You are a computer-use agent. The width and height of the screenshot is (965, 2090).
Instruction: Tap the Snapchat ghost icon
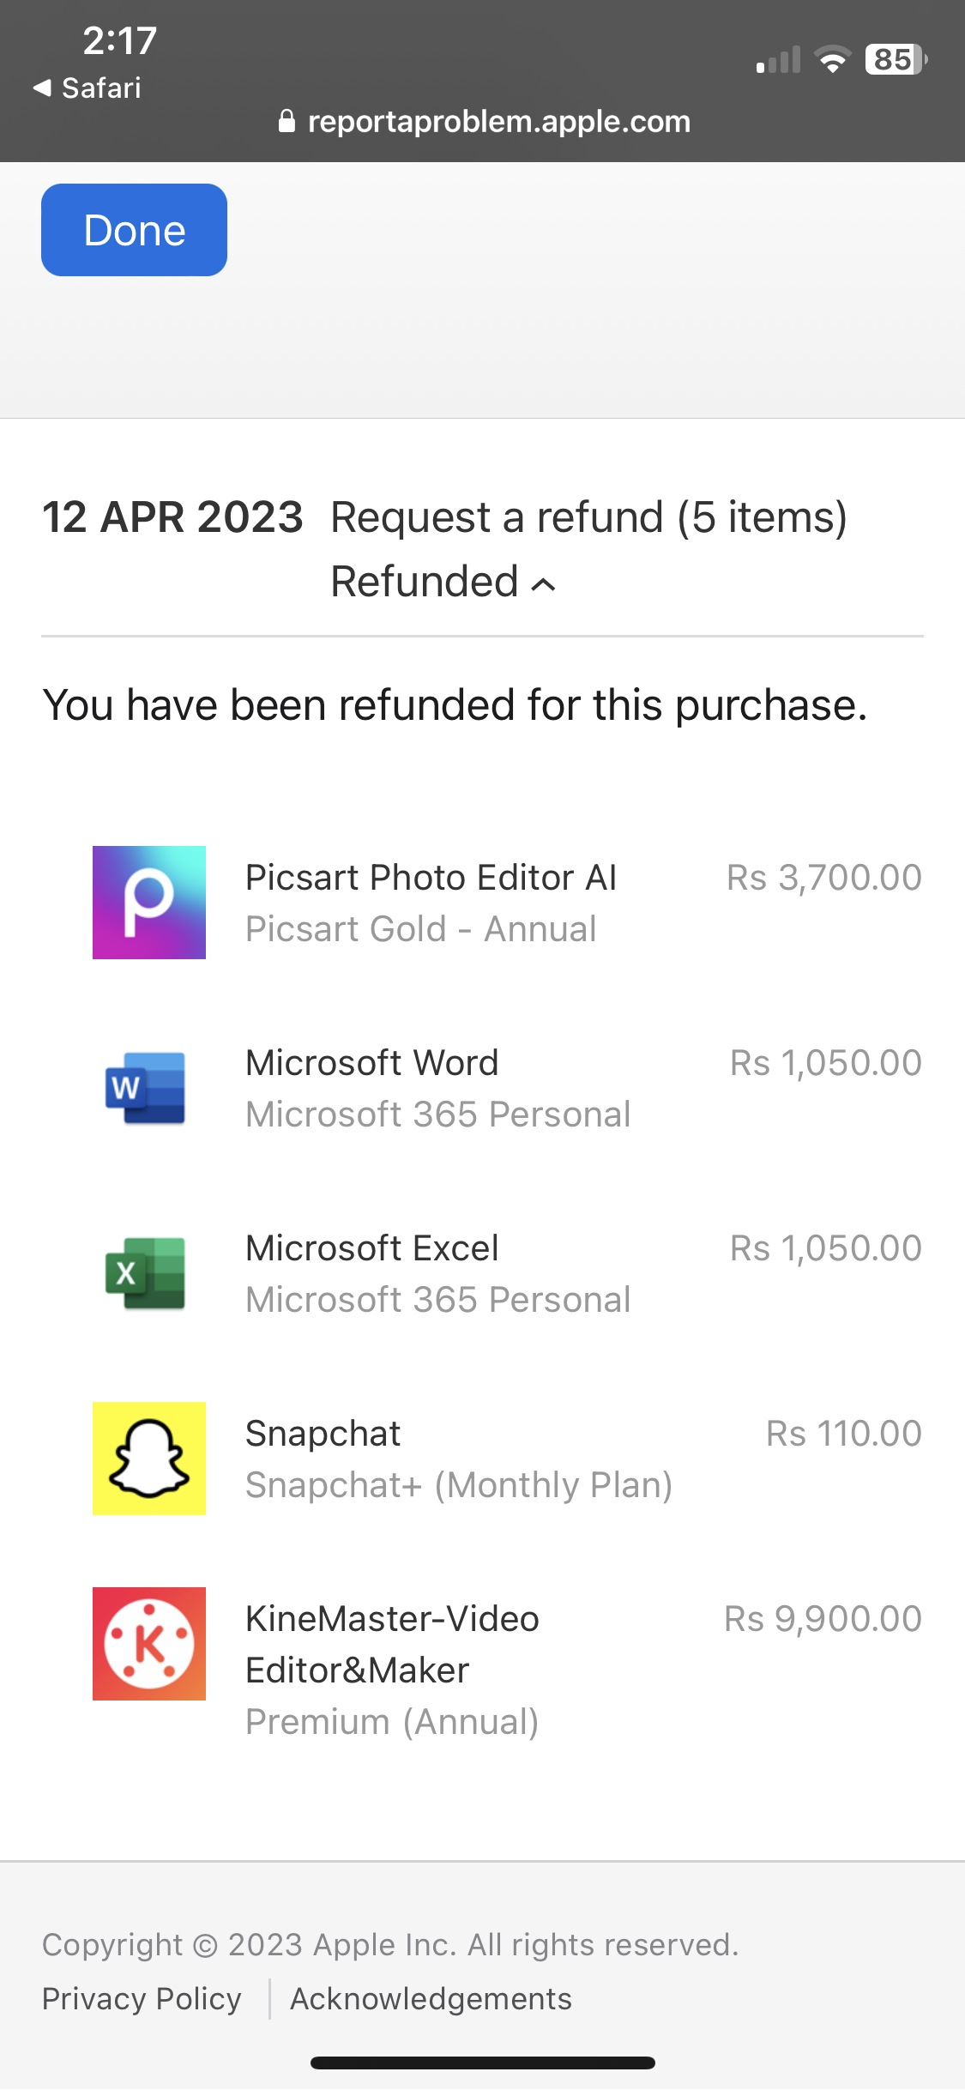tap(149, 1458)
